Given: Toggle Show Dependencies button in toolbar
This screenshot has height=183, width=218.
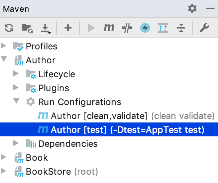Looking at the screenshot, I should pos(163,28).
